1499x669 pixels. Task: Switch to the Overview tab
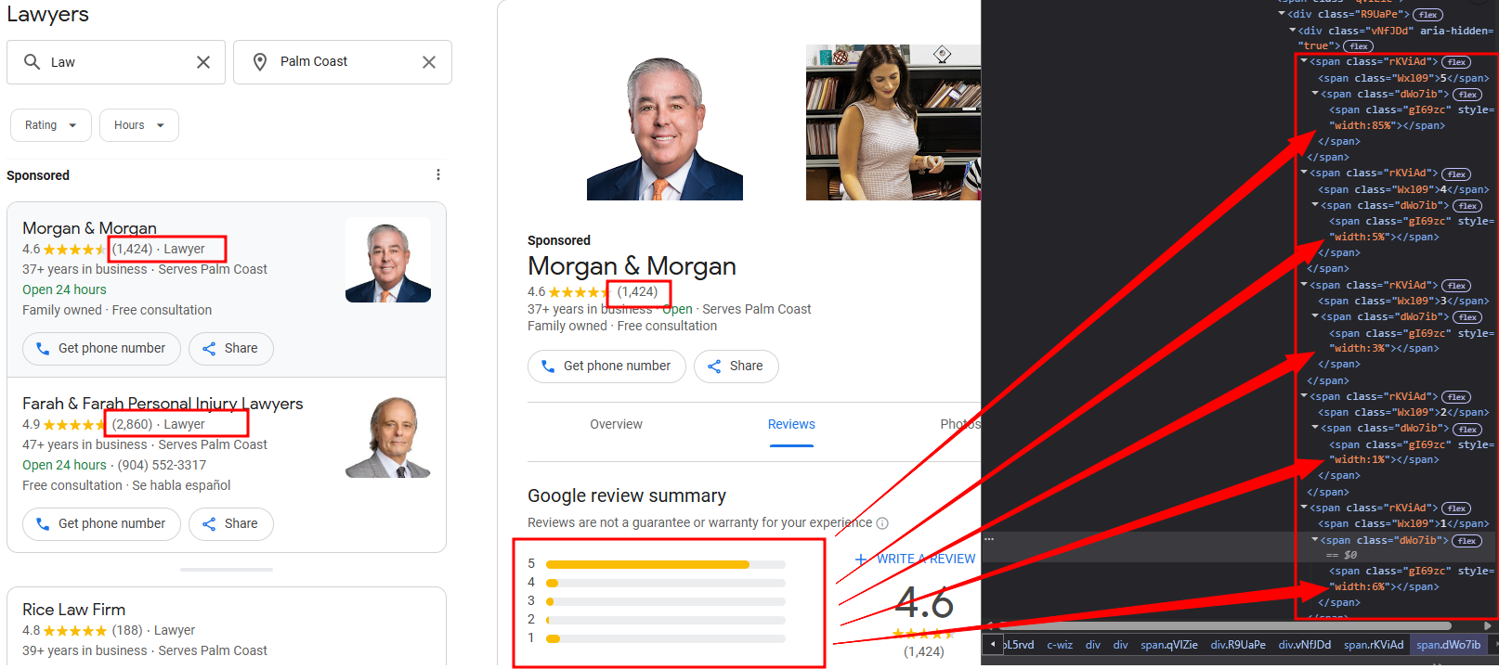[x=616, y=424]
